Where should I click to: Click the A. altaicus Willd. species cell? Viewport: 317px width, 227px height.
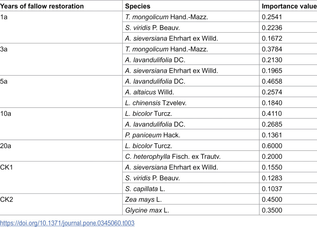click(191, 92)
